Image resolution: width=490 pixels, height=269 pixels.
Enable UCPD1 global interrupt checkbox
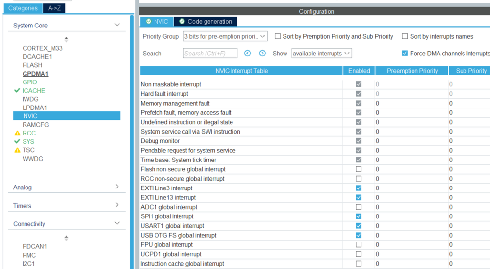coord(359,254)
